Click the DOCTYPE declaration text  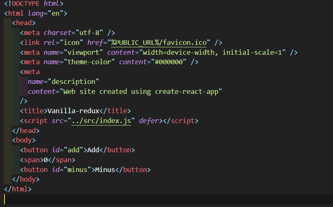click(x=33, y=4)
